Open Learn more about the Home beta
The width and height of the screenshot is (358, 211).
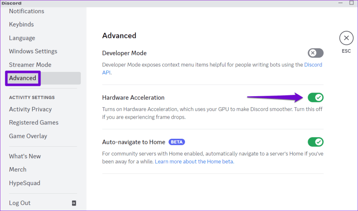pyautogui.click(x=194, y=162)
